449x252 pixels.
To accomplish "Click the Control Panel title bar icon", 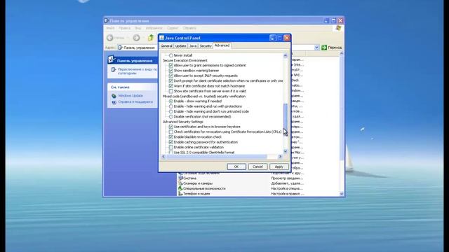I will pos(106,20).
